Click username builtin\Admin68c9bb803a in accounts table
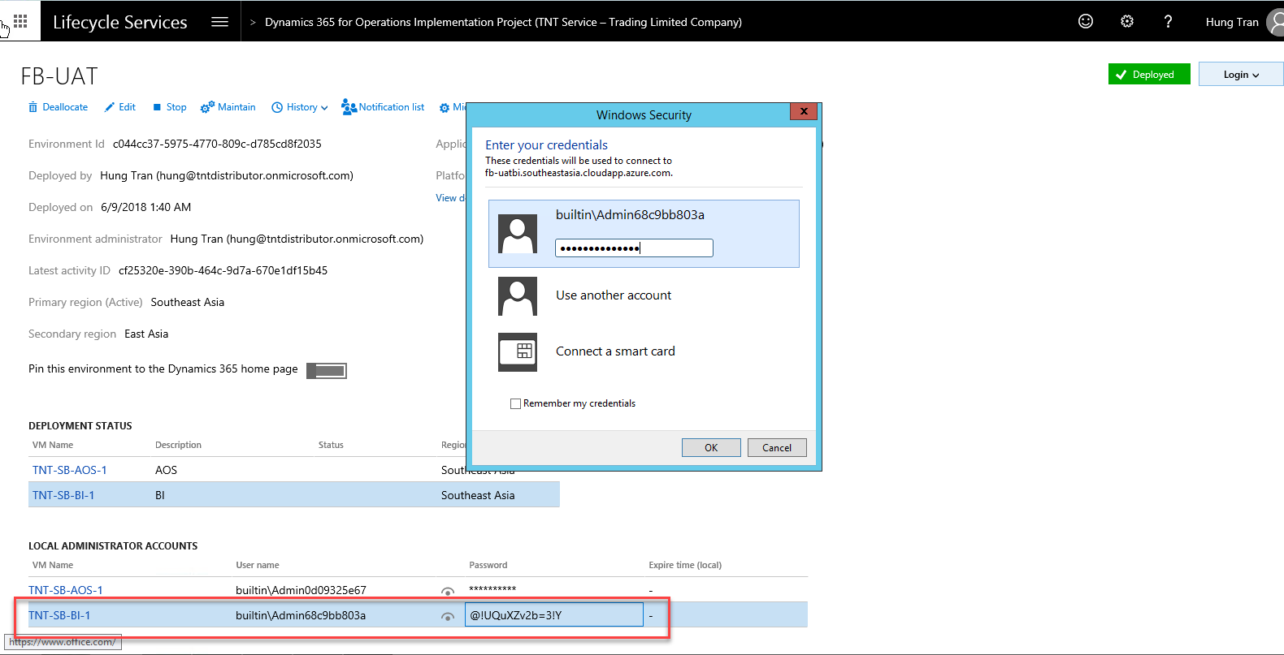 click(301, 615)
